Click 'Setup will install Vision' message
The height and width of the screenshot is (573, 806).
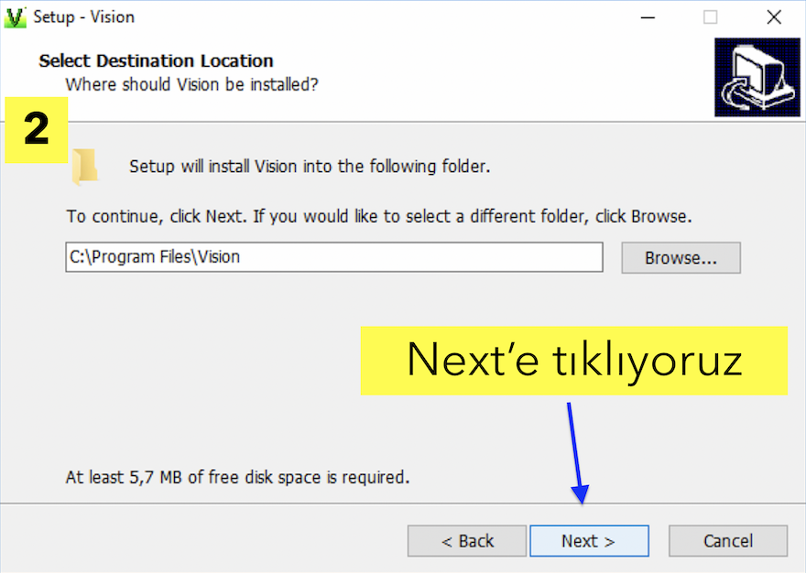point(310,167)
